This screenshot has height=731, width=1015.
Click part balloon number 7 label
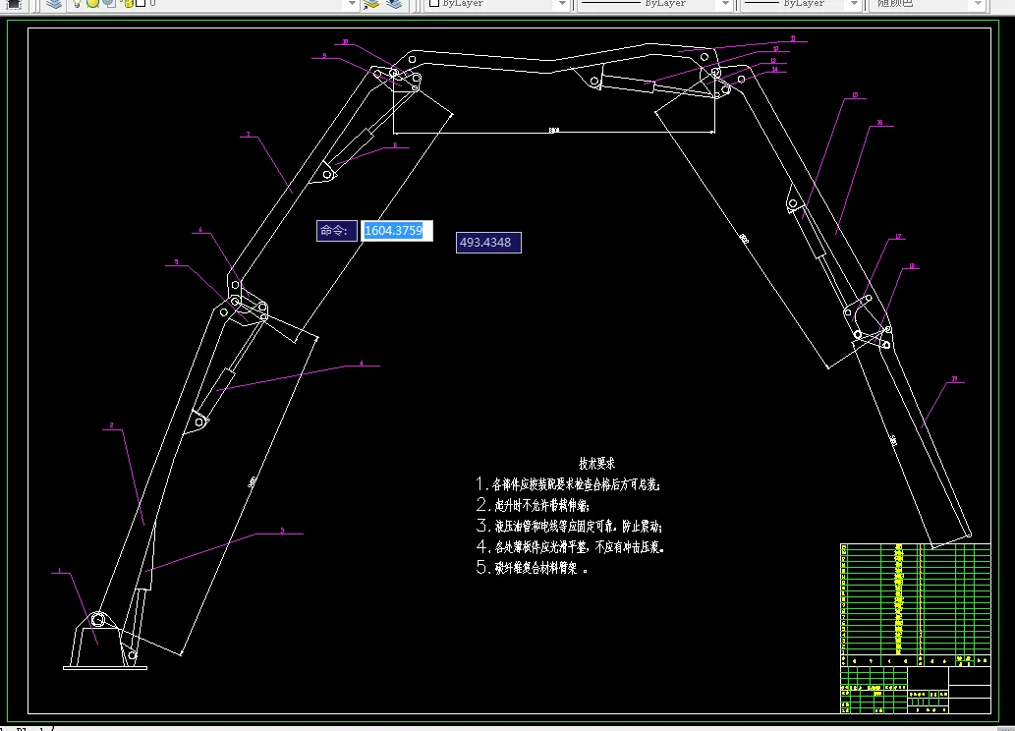(248, 135)
